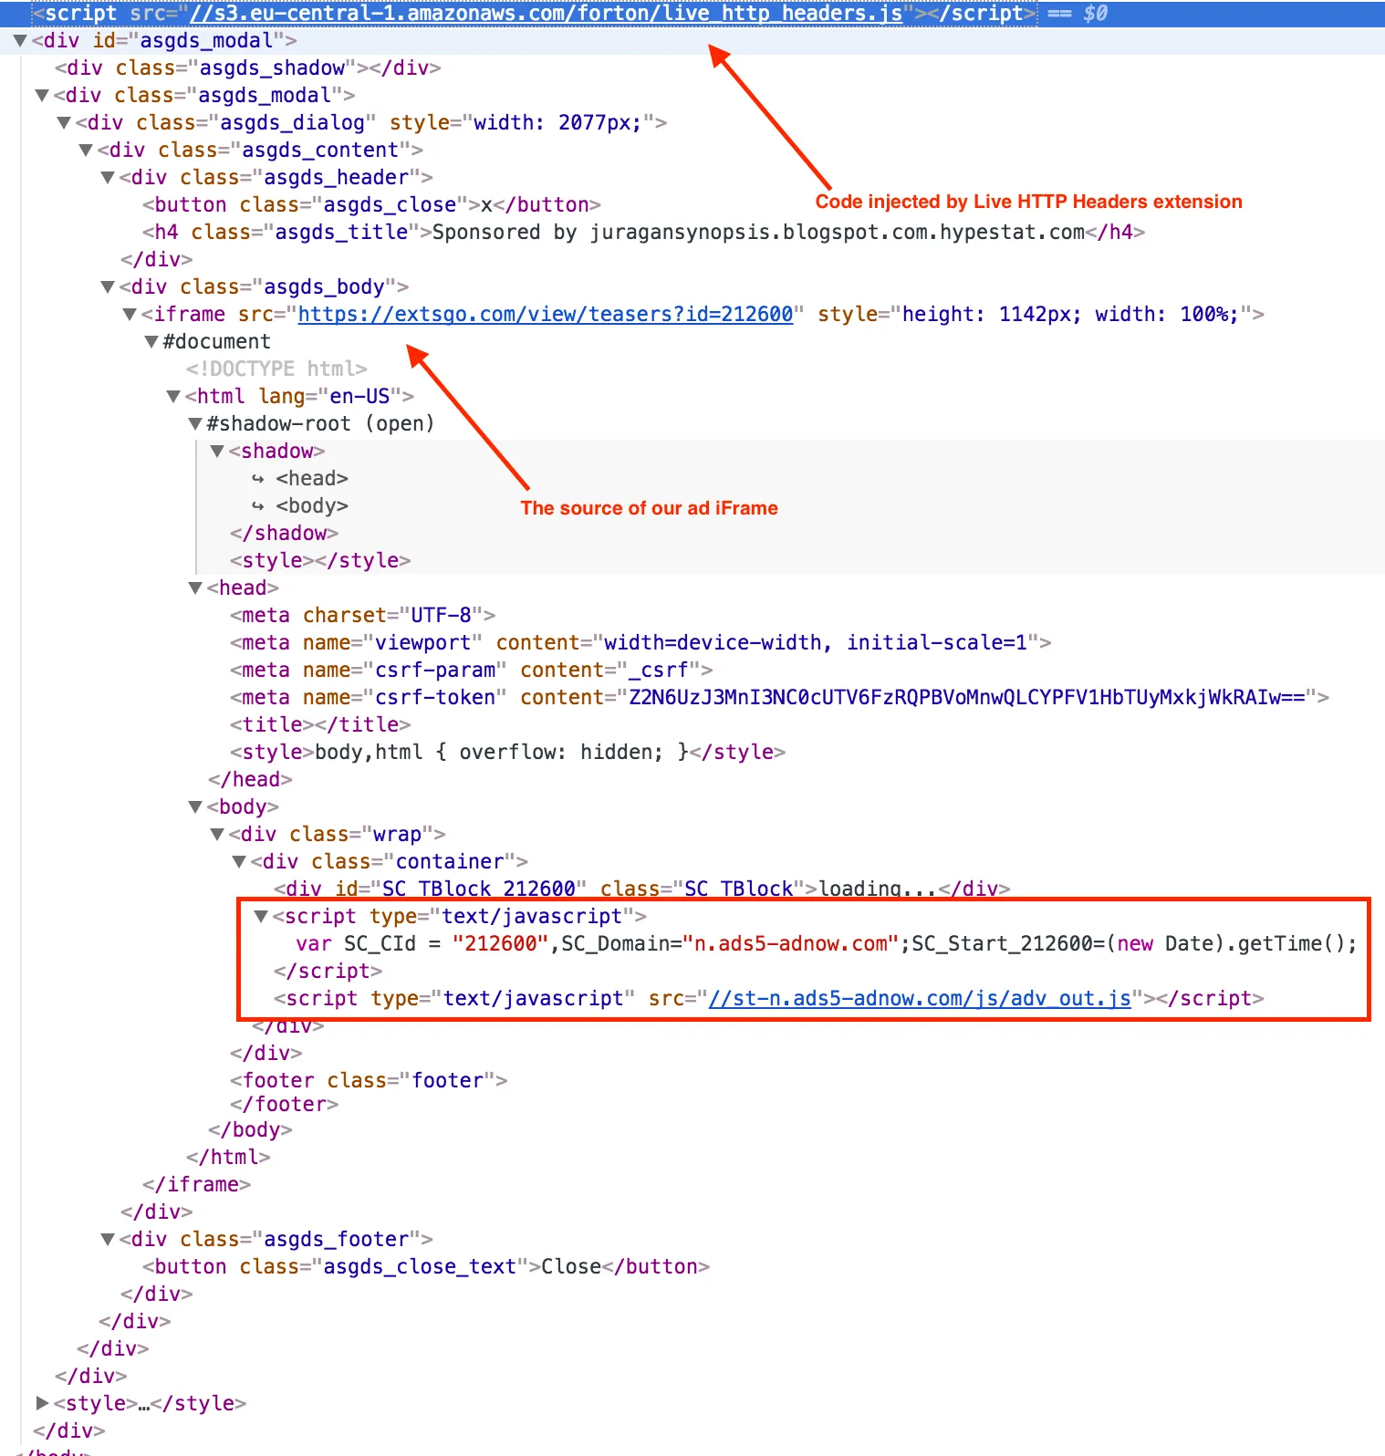This screenshot has height=1456, width=1385.
Task: Collapse the div class="asgds_modal" child node
Action: pos(42,96)
